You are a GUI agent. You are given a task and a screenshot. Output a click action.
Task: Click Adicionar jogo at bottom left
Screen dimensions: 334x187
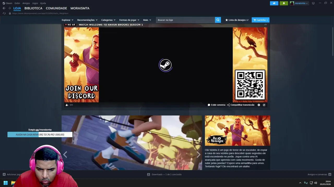tap(12, 175)
